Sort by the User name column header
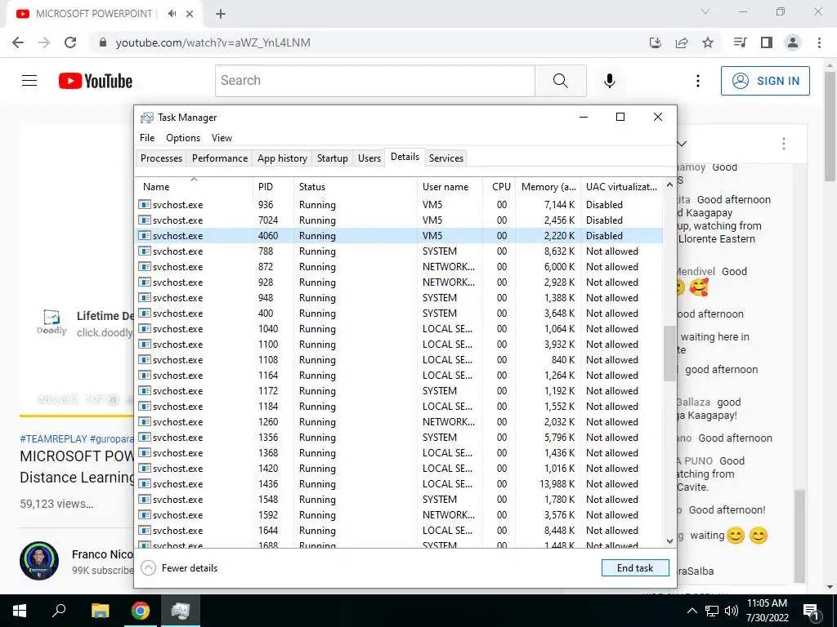 click(450, 187)
